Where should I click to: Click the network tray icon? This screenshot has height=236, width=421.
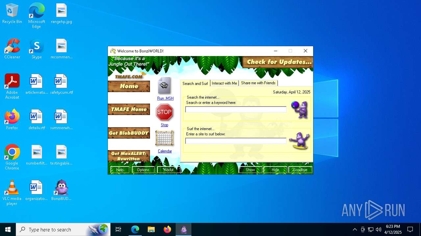(x=370, y=229)
